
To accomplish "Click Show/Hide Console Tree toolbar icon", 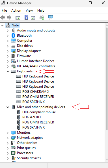I will pos(18,18).
